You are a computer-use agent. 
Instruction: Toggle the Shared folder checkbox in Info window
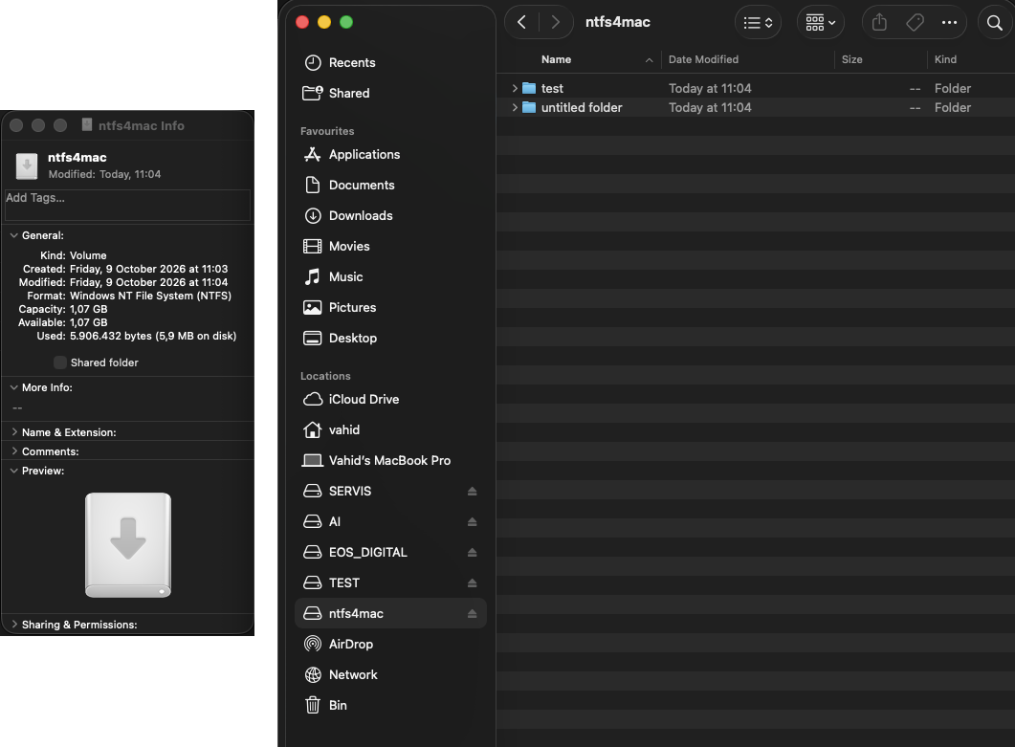(60, 363)
